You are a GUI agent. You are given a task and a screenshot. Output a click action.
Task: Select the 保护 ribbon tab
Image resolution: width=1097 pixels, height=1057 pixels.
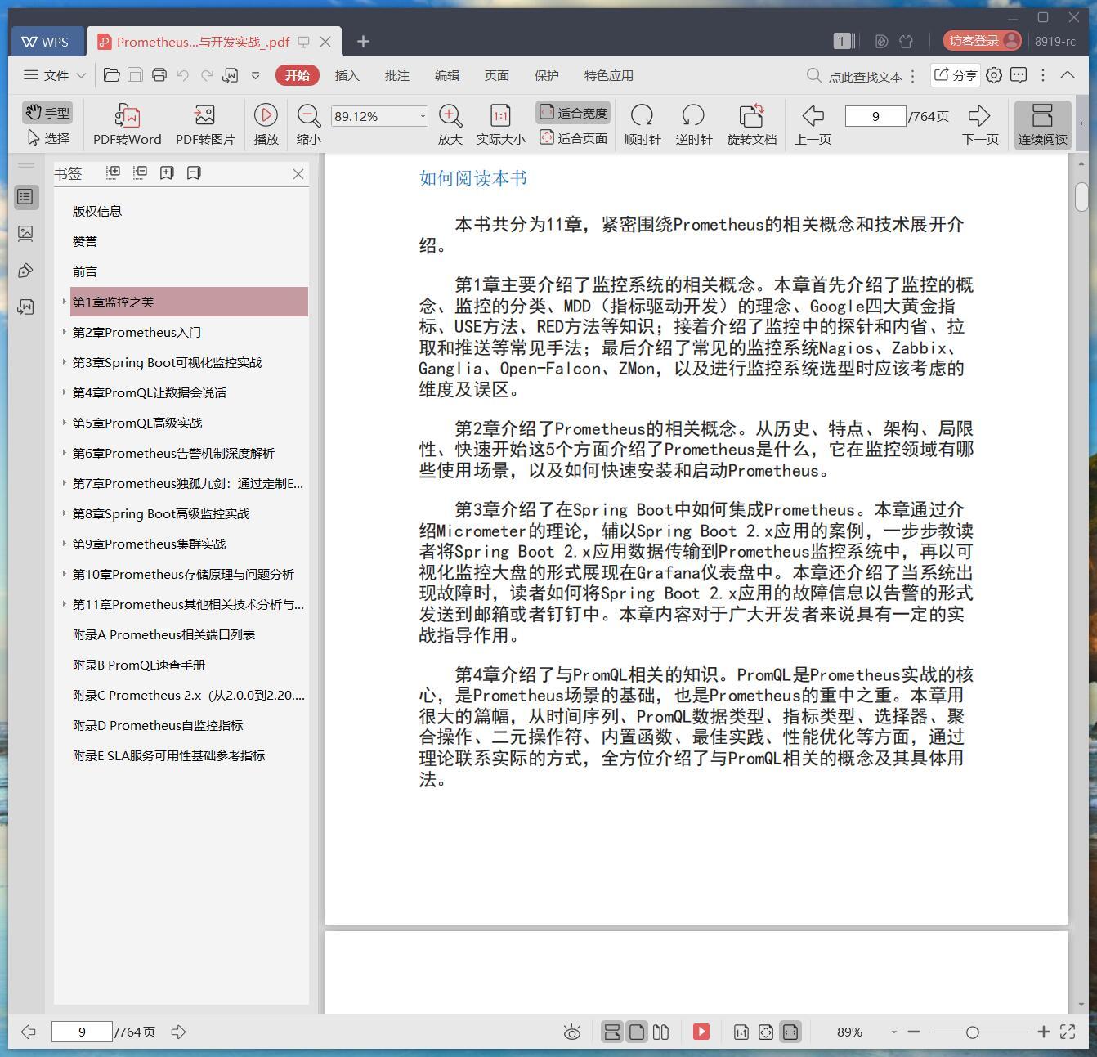click(x=546, y=75)
